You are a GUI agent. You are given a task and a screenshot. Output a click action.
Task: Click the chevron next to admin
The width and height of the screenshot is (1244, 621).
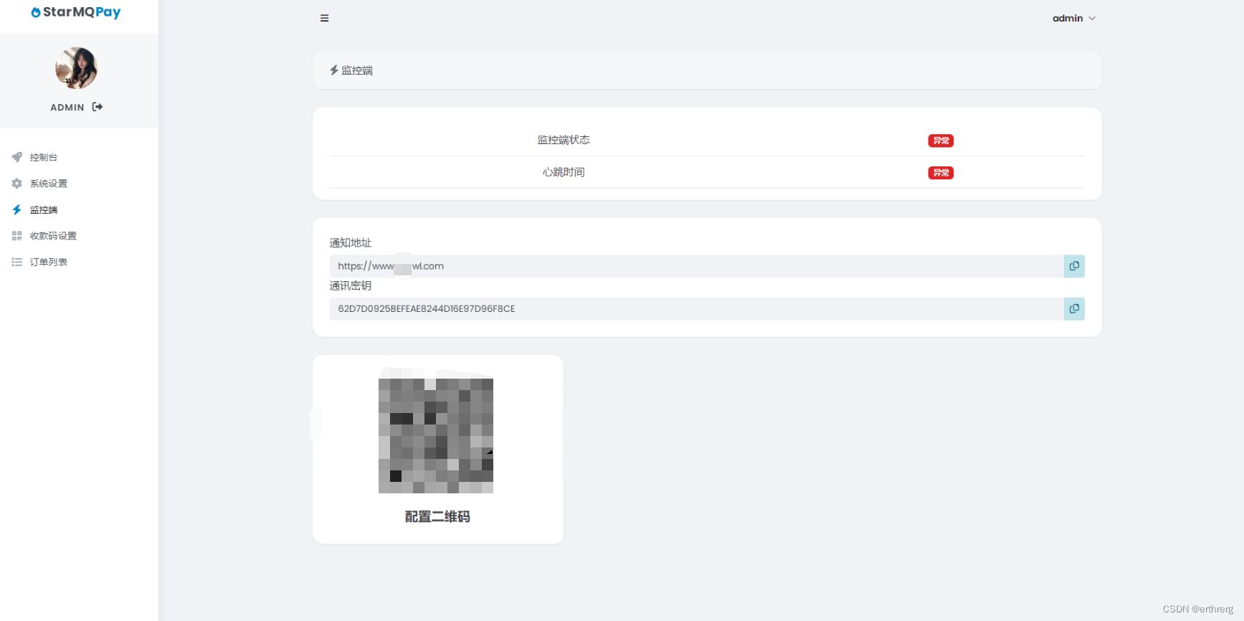[1092, 19]
